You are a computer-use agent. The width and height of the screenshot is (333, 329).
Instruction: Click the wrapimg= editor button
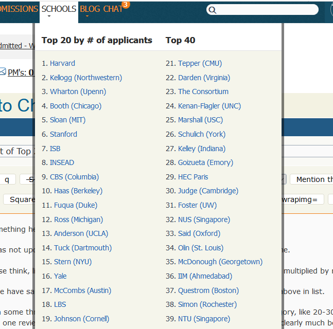[x=303, y=199]
